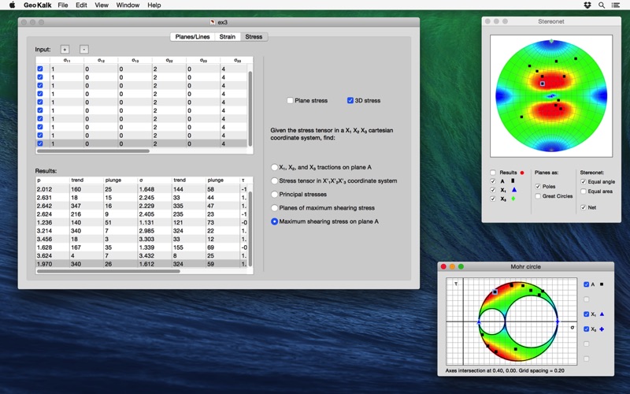Click the trend value 216 in Results
The image size is (630, 394).
click(x=76, y=214)
